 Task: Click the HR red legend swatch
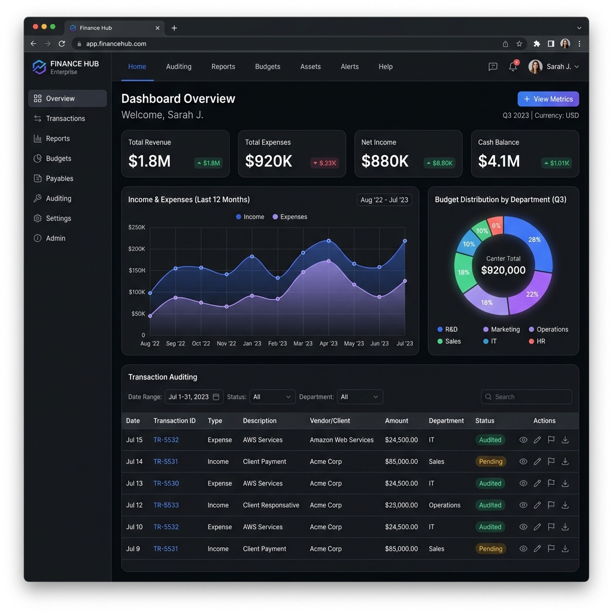pyautogui.click(x=532, y=341)
